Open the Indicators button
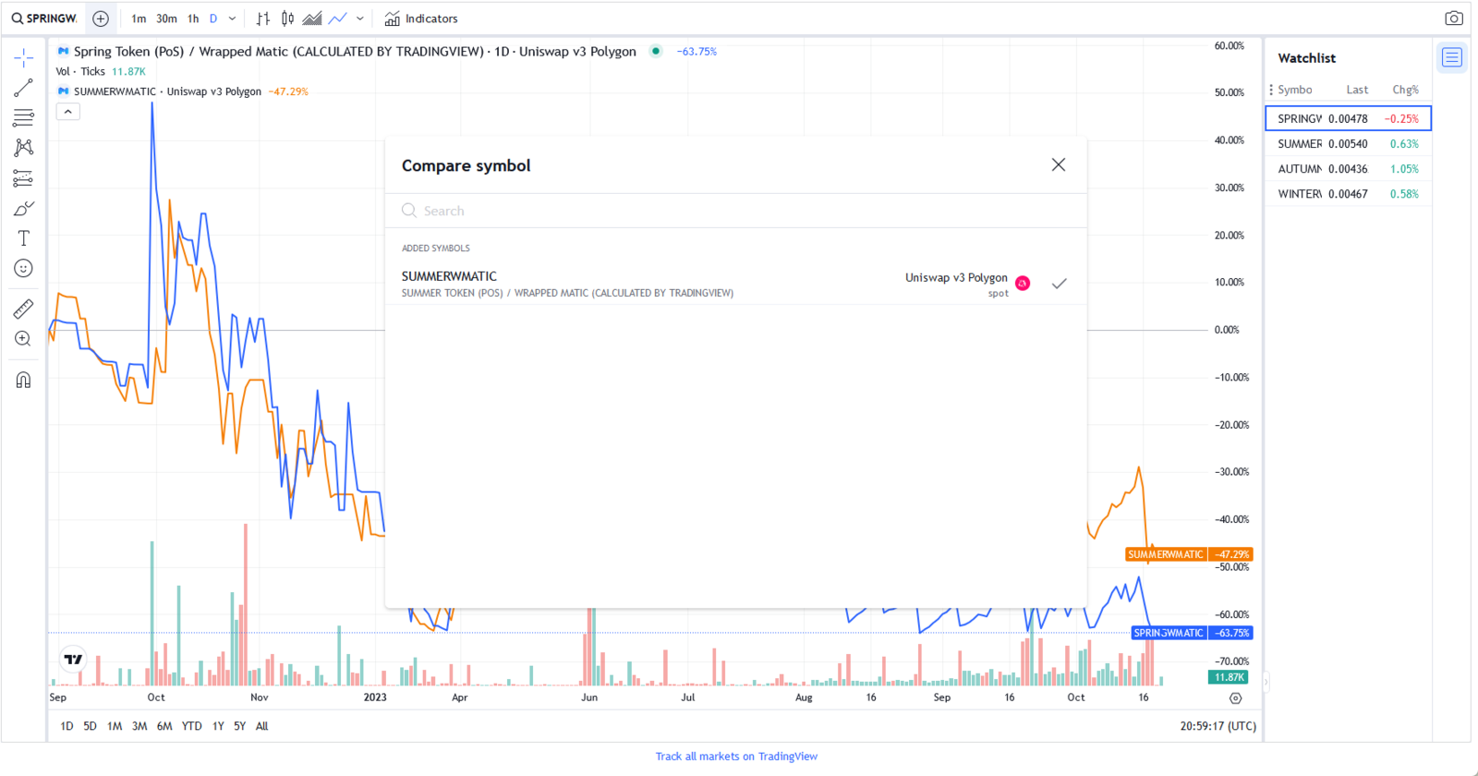Screen dimensions: 1478x776 click(421, 18)
